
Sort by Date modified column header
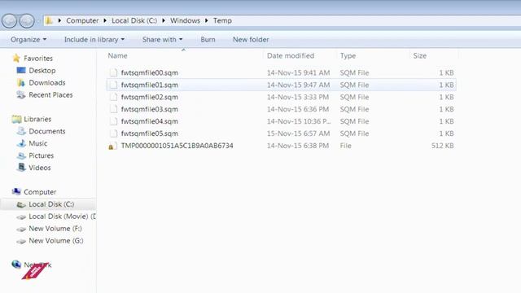click(291, 56)
